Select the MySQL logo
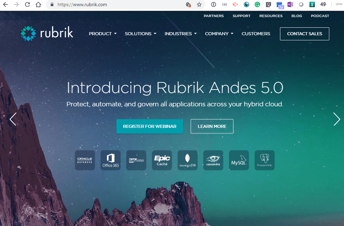The width and height of the screenshot is (344, 226). click(x=239, y=160)
